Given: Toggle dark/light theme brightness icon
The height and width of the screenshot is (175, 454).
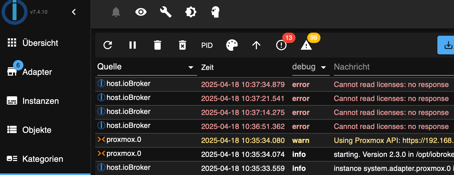Looking at the screenshot, I should 191,12.
